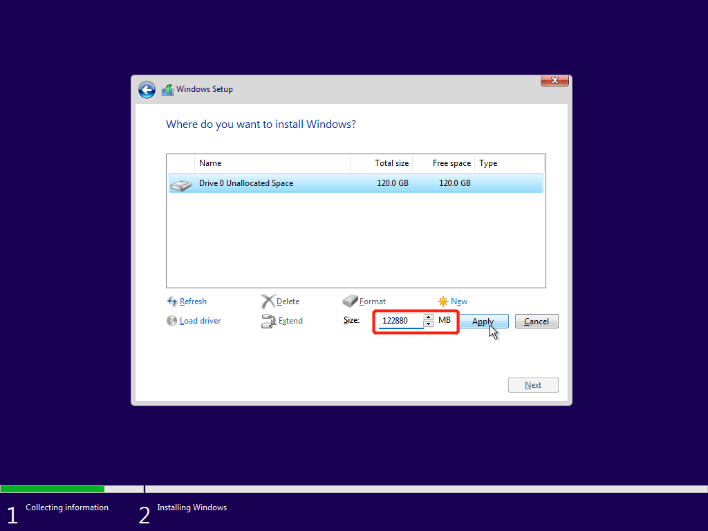Click the New starburst icon

[443, 301]
